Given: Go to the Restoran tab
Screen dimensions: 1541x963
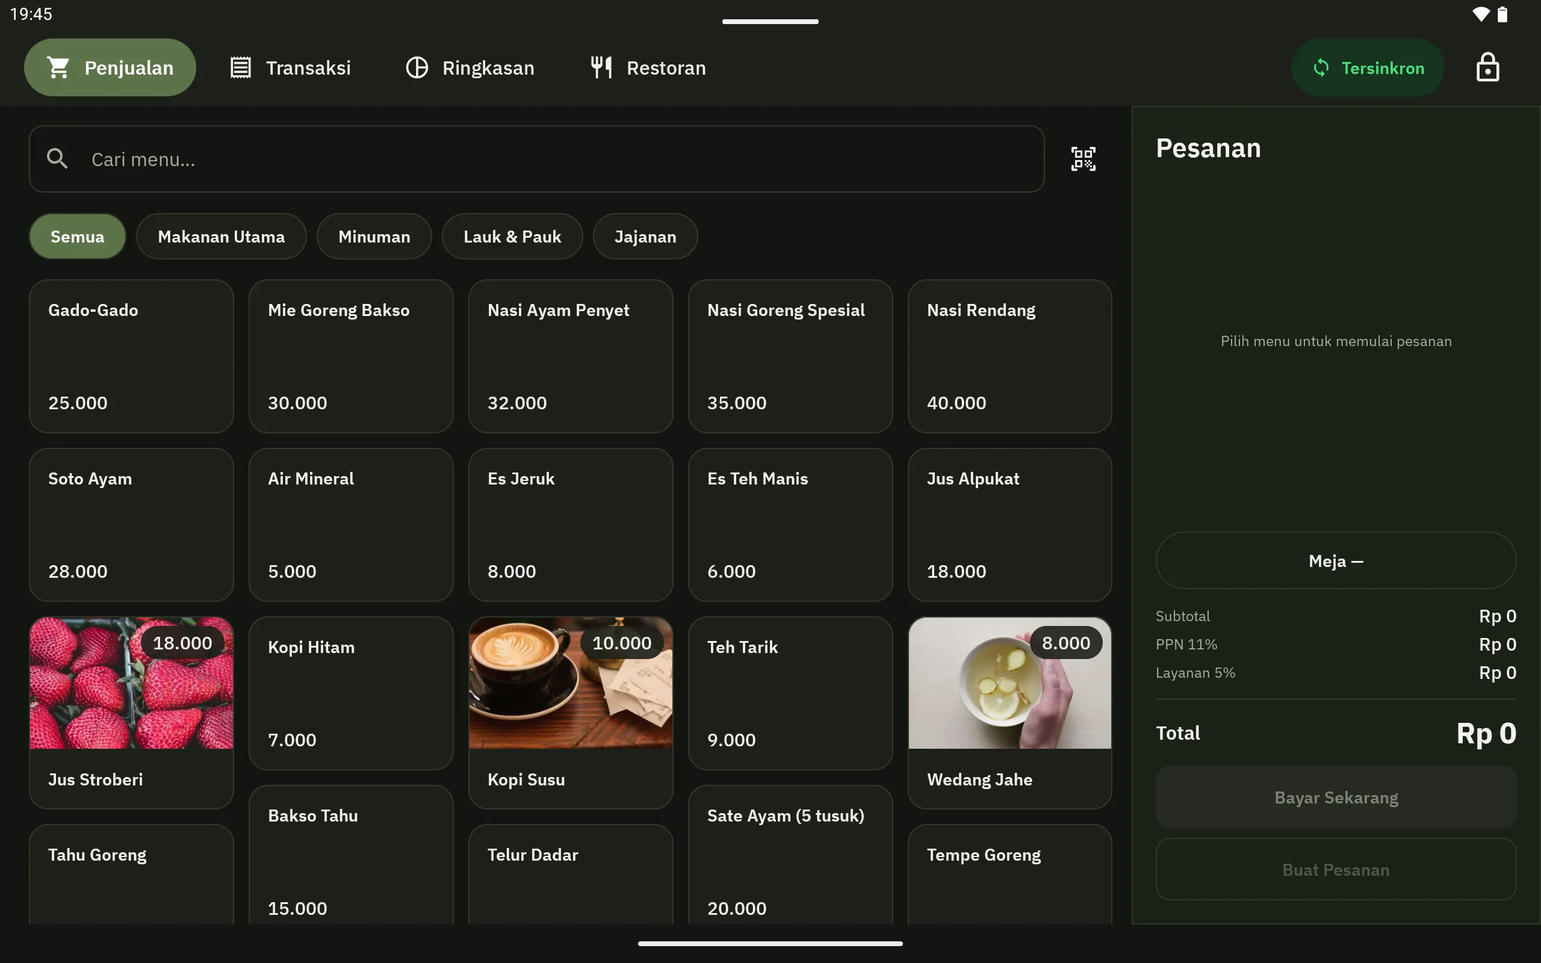Looking at the screenshot, I should click(x=648, y=67).
